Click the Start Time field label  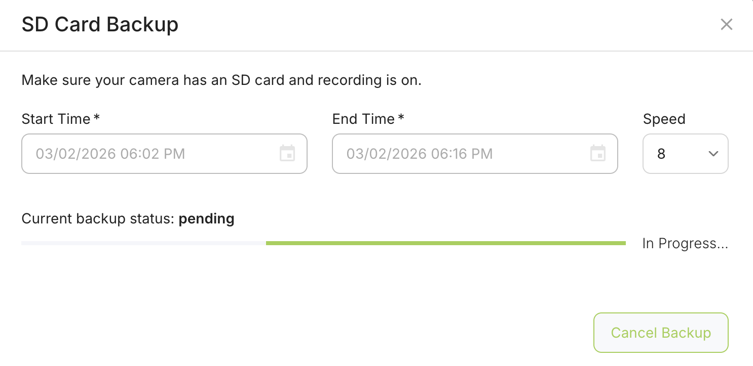[x=56, y=119]
